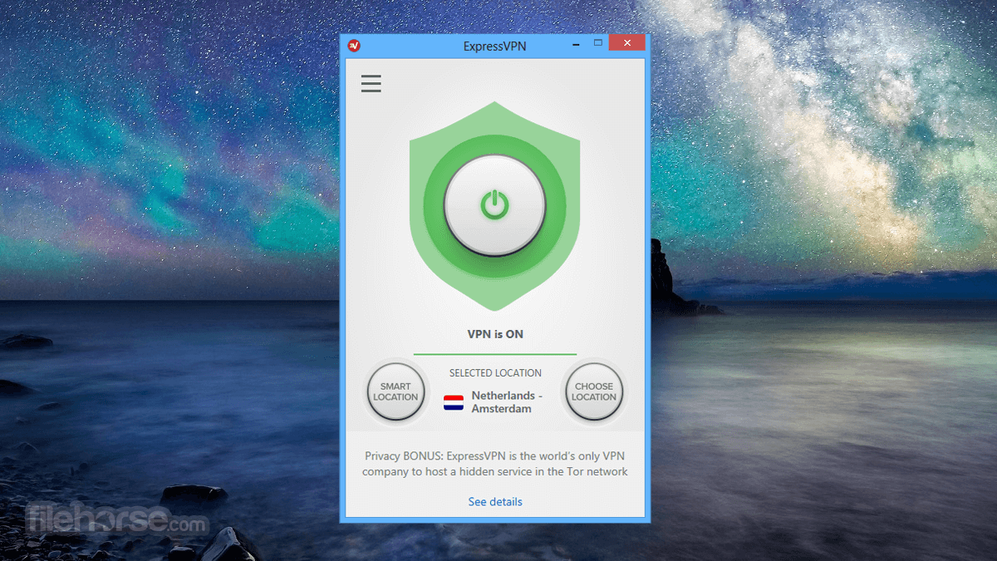Click the ExpressVPN window title text

tap(494, 47)
